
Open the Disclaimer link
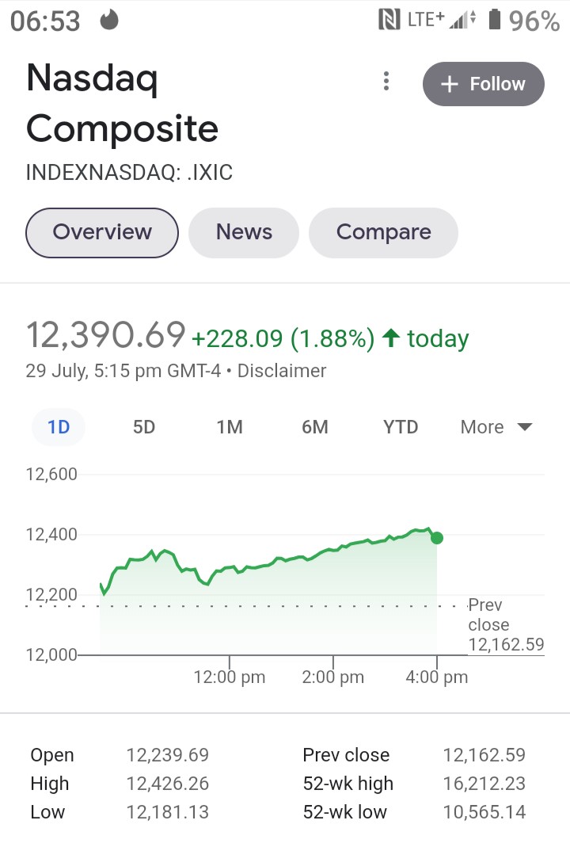[x=282, y=370]
